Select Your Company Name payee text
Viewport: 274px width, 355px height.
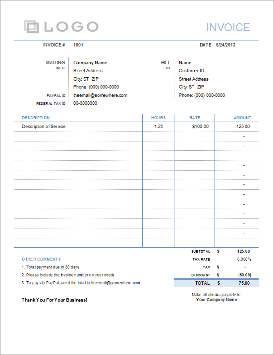point(217,300)
